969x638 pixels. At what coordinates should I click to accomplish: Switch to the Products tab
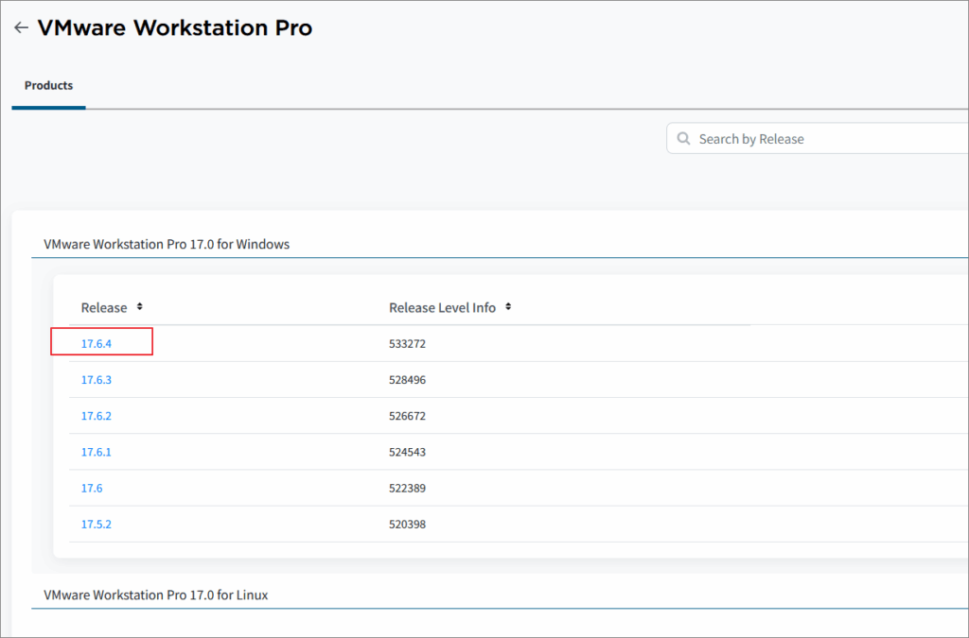48,86
